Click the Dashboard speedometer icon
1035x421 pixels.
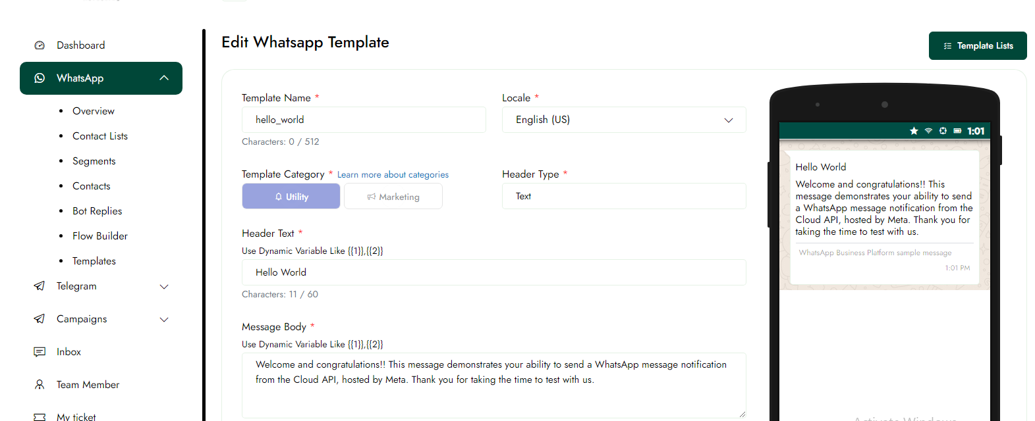coord(40,45)
